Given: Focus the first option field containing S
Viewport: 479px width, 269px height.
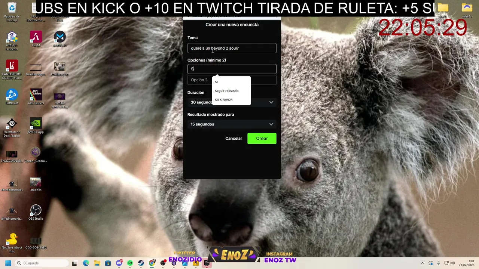Looking at the screenshot, I should point(232,69).
